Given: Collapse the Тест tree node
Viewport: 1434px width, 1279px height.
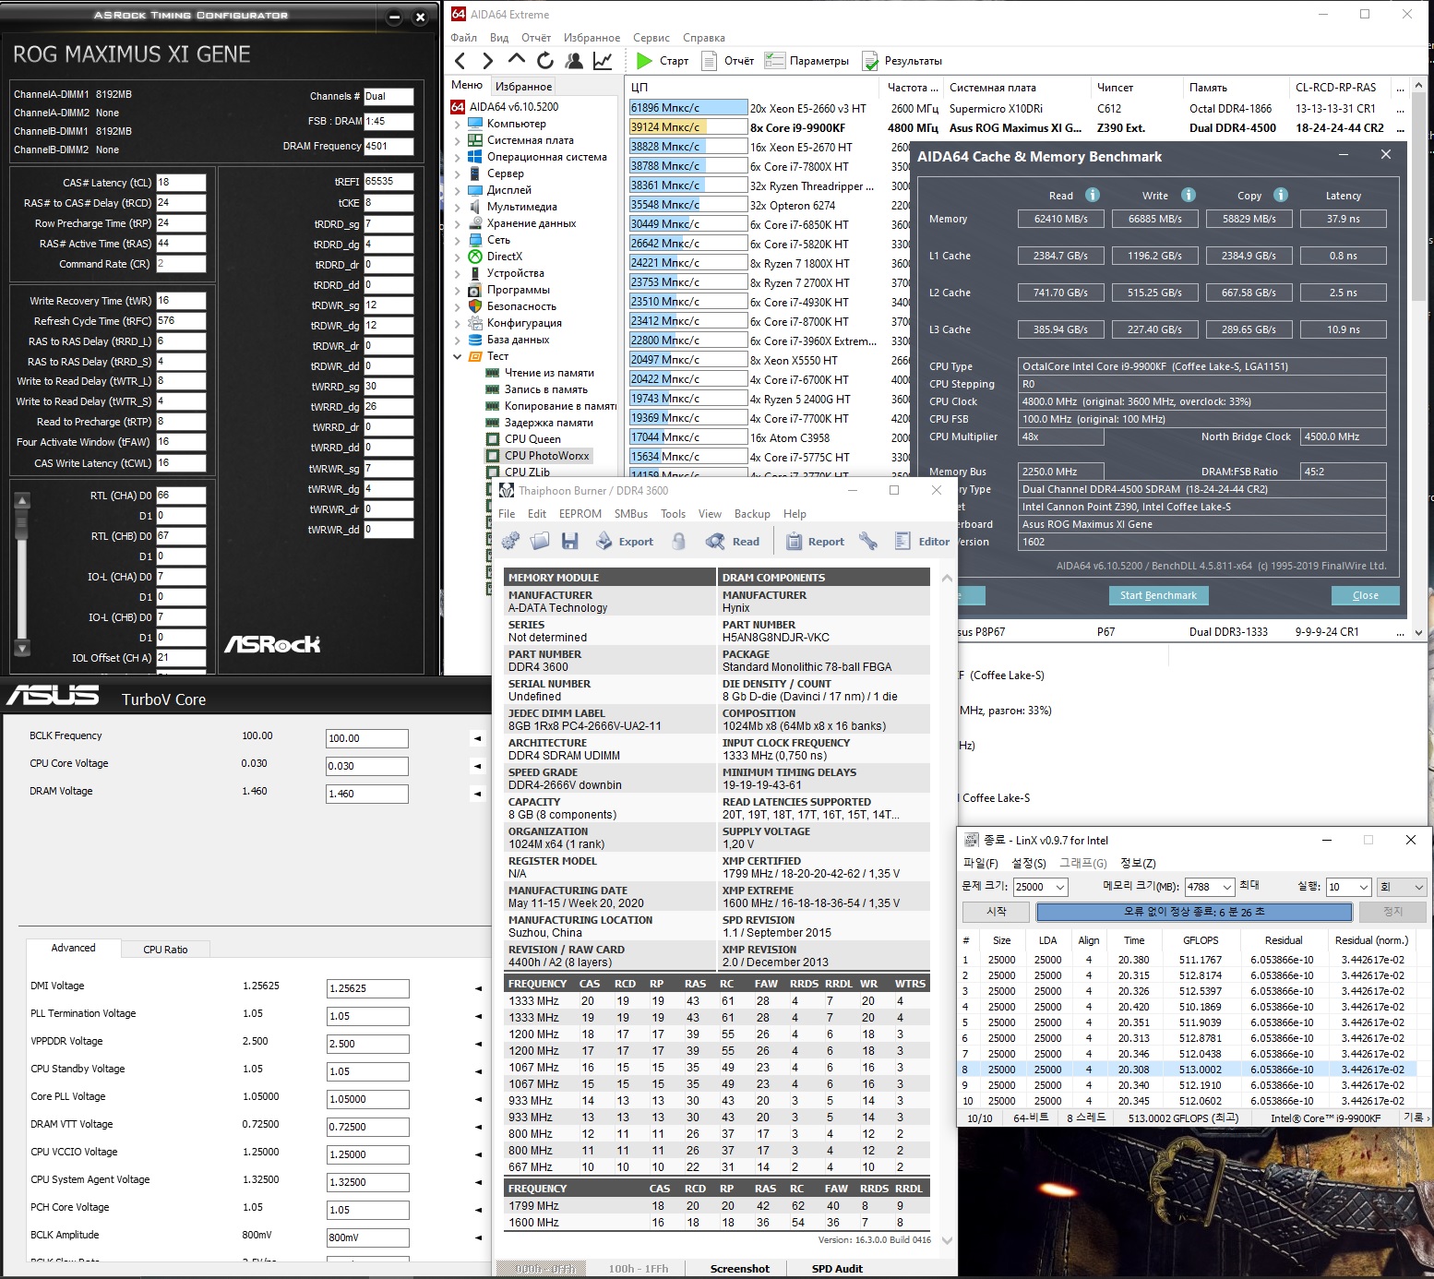Looking at the screenshot, I should coord(458,356).
